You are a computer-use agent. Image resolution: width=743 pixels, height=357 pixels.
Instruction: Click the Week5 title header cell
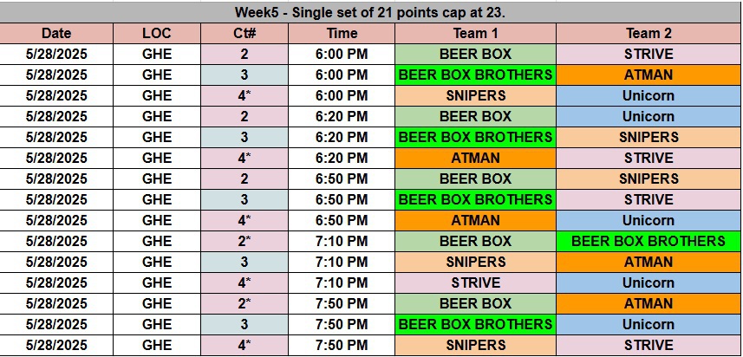pyautogui.click(x=371, y=13)
